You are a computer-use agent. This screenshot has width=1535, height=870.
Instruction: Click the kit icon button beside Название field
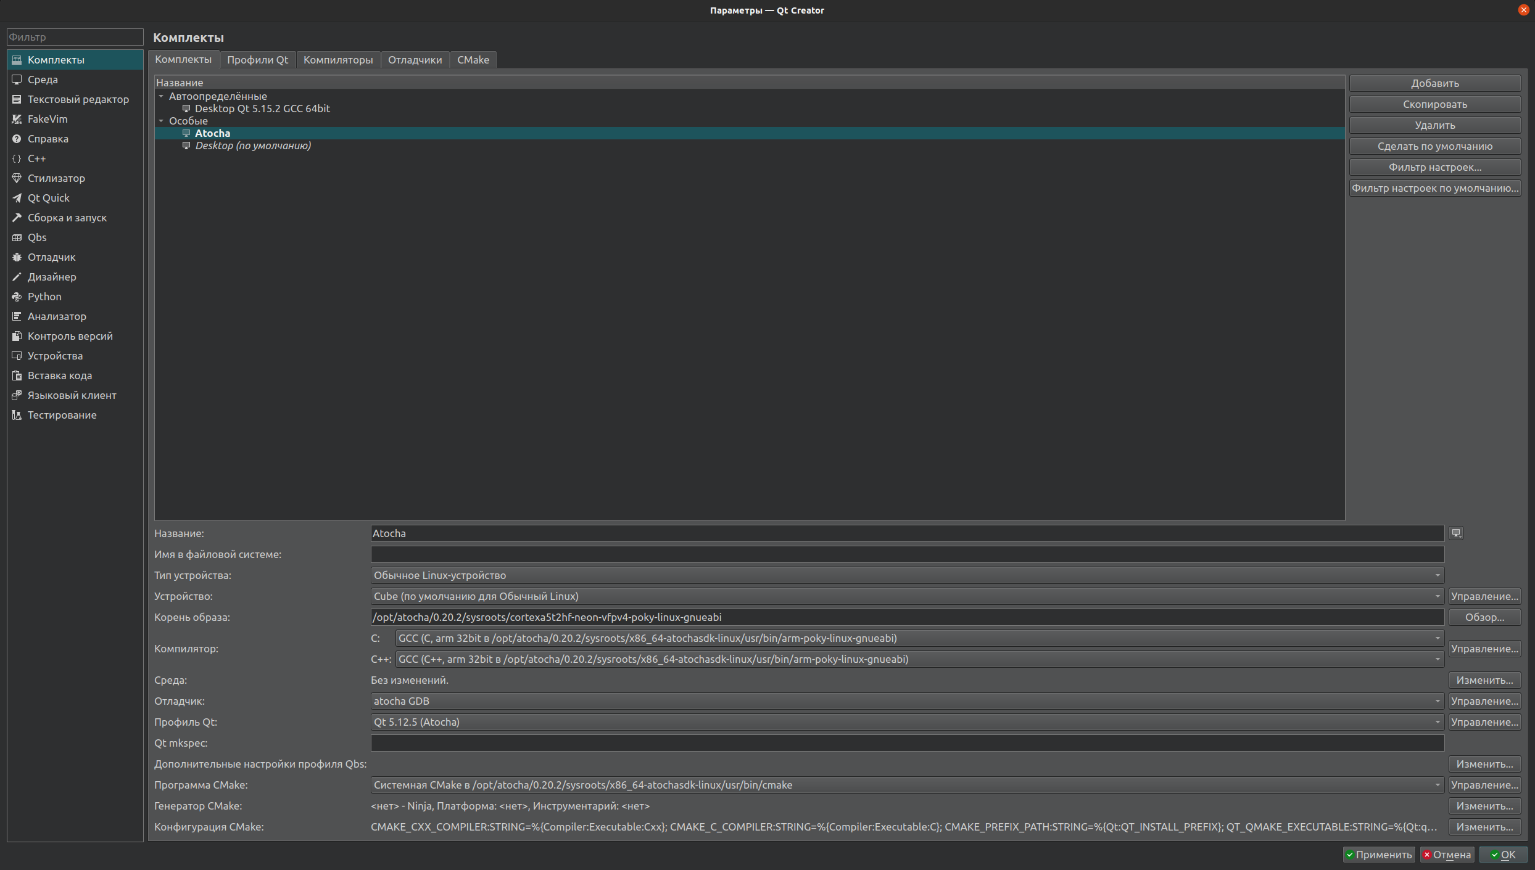point(1456,533)
